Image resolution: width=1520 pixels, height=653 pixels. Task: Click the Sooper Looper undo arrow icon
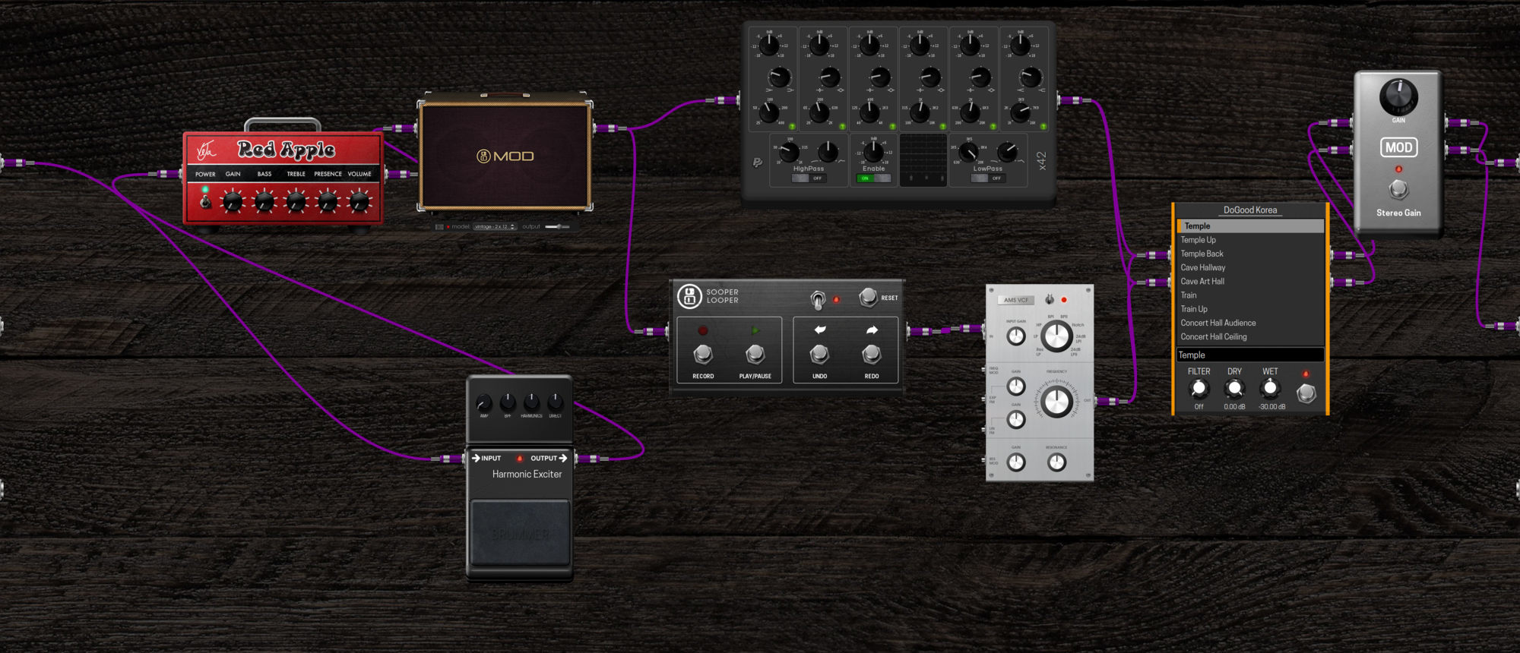tap(820, 330)
